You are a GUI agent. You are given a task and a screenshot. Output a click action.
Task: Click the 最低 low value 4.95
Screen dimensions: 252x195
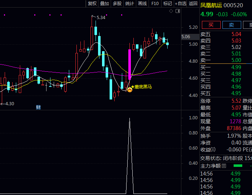click(236, 115)
